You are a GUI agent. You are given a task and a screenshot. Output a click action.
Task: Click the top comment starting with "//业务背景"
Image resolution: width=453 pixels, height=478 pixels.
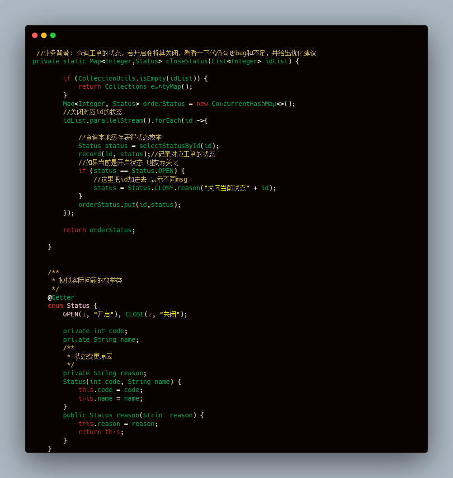(176, 53)
